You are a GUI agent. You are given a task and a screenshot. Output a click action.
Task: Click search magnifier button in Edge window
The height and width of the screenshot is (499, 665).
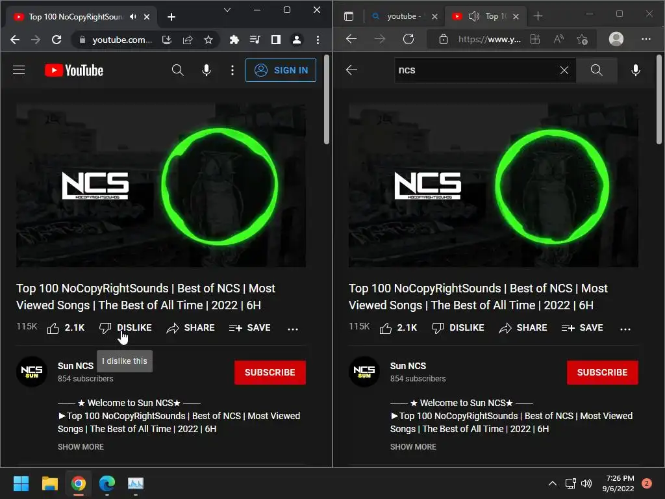click(597, 70)
